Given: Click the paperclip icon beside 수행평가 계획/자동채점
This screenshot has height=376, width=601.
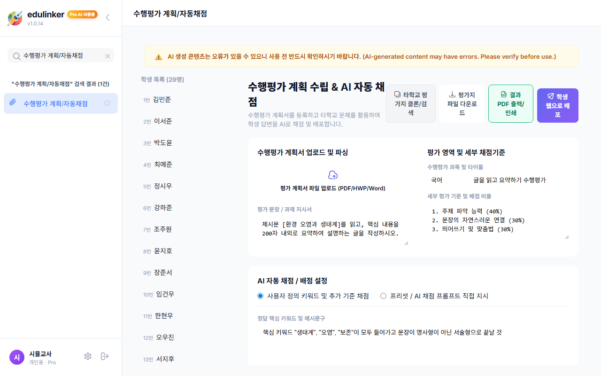Looking at the screenshot, I should coord(13,103).
